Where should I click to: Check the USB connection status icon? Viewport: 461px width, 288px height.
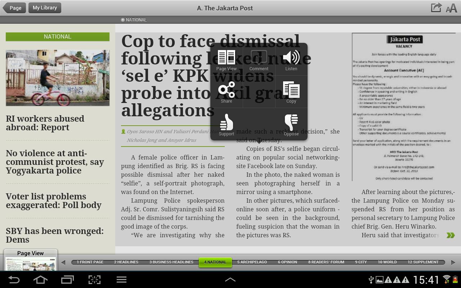pyautogui.click(x=371, y=280)
